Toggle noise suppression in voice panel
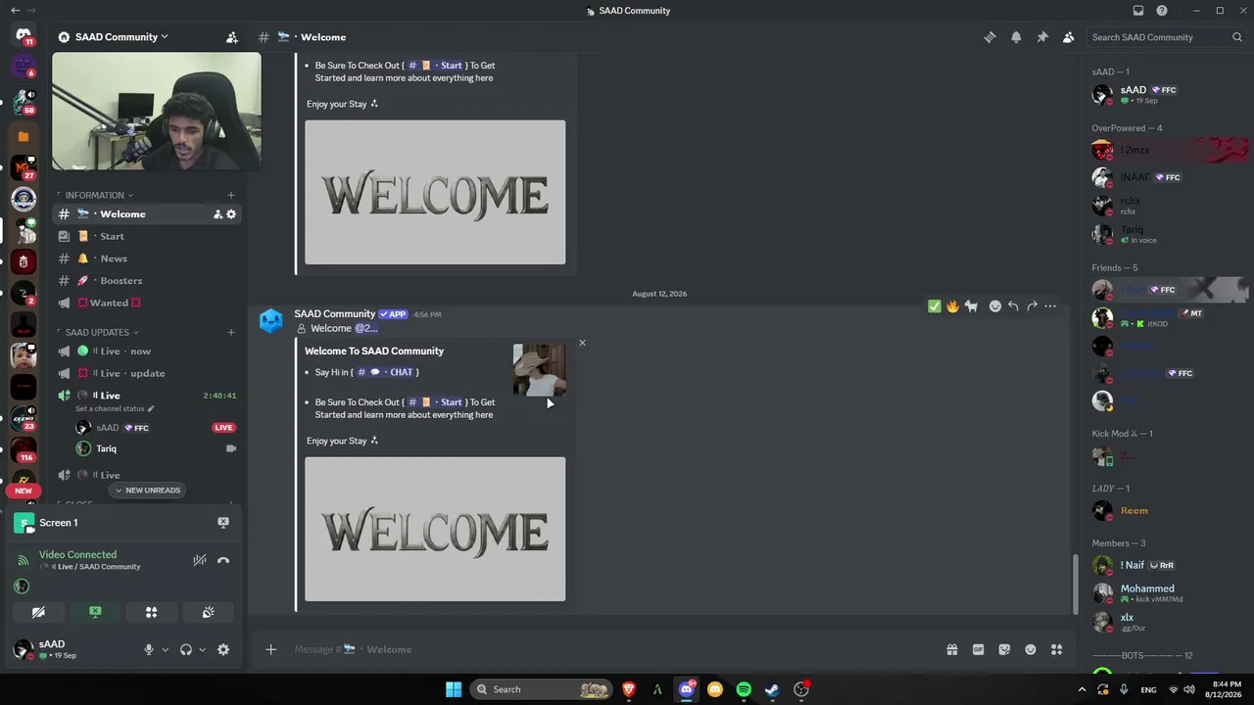This screenshot has height=705, width=1254. tap(200, 560)
